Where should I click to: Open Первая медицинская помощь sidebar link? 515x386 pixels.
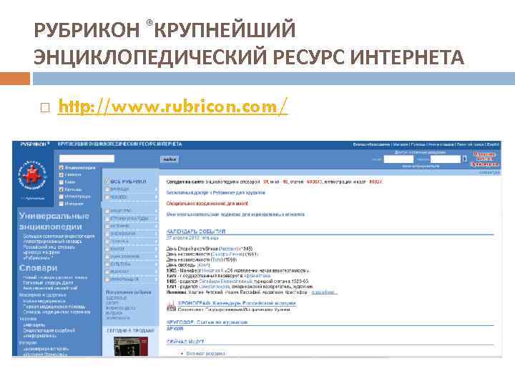(x=54, y=307)
